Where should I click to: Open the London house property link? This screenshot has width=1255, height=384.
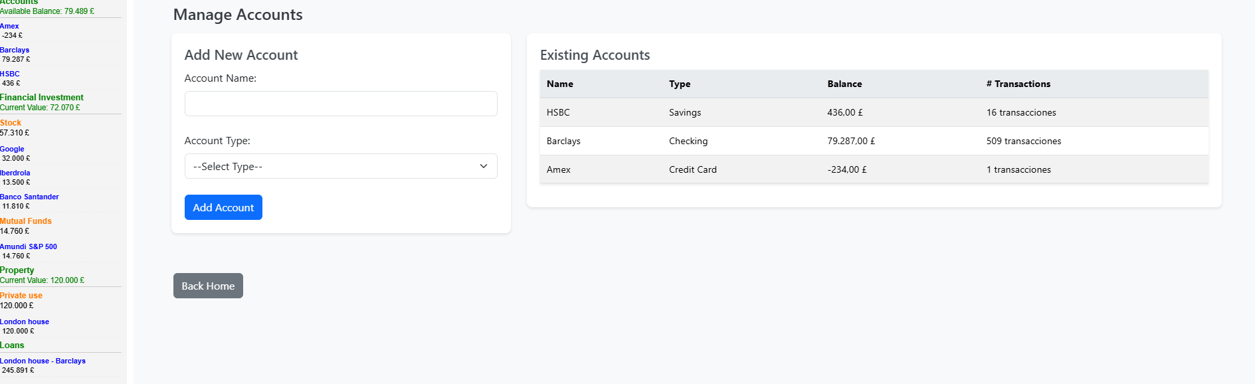(x=25, y=322)
